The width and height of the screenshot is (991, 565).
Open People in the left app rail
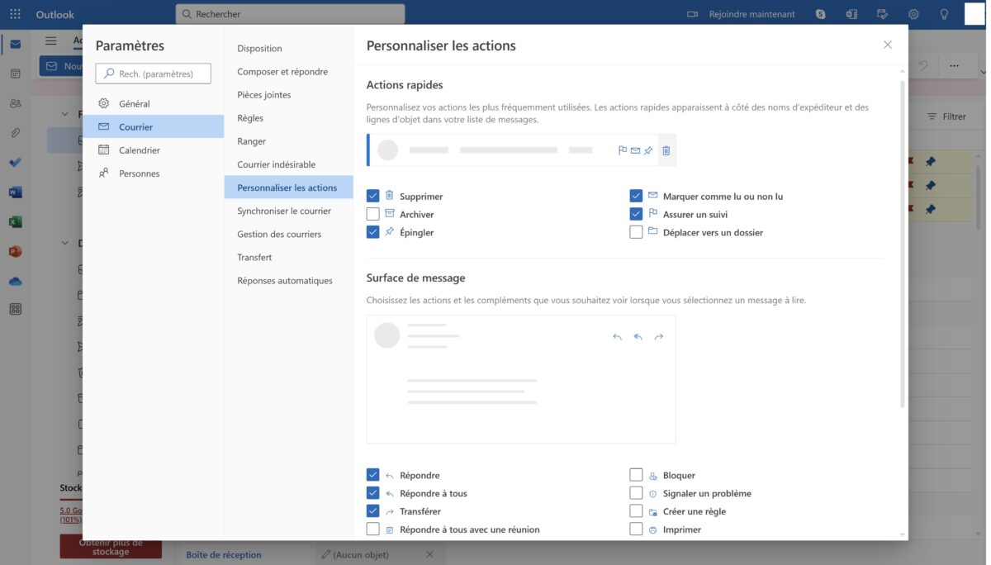(x=15, y=103)
